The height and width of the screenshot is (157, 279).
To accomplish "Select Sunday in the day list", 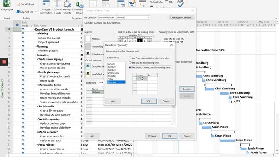I will [x=116, y=64].
